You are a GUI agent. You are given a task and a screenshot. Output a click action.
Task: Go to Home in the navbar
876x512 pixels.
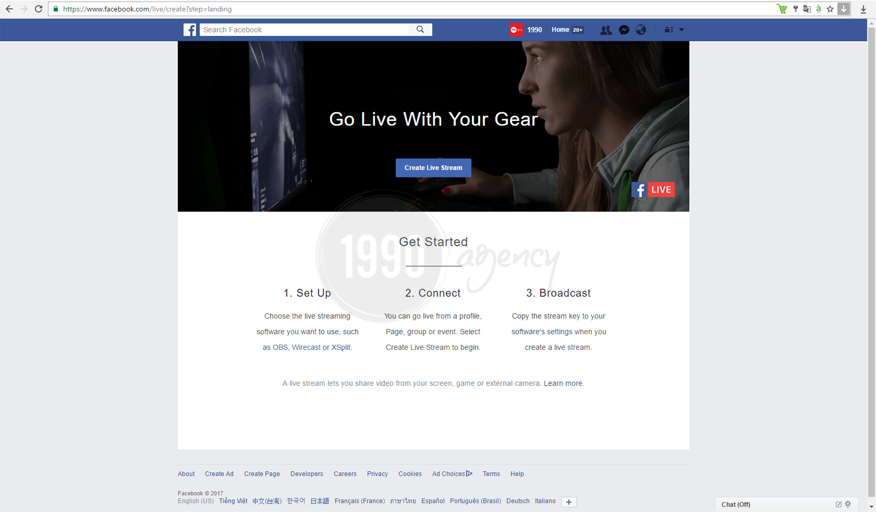point(560,30)
